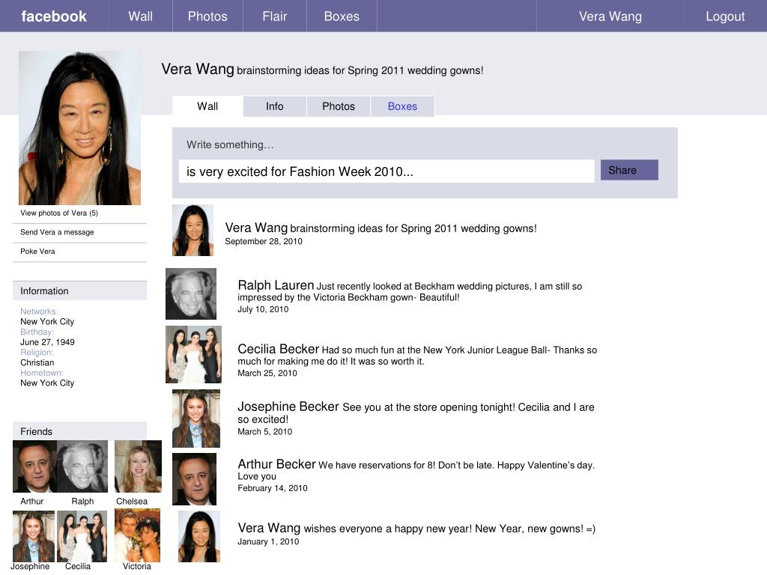Image resolution: width=767 pixels, height=575 pixels.
Task: Open Victoria's friend thumbnail
Action: [138, 535]
